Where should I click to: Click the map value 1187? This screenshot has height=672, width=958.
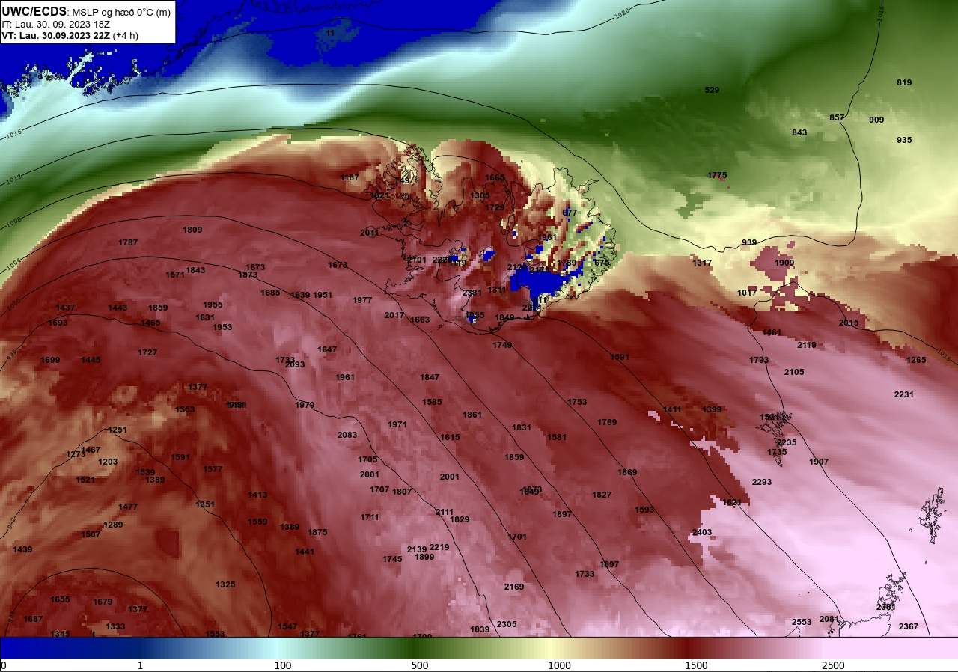pyautogui.click(x=350, y=177)
